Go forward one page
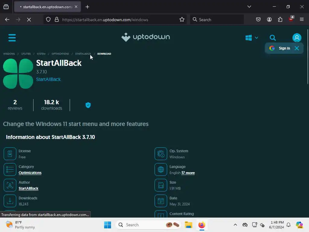 pos(18,20)
